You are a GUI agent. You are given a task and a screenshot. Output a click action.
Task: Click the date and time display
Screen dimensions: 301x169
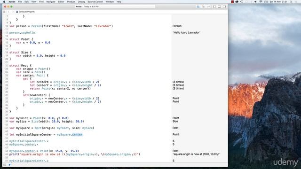278,2
